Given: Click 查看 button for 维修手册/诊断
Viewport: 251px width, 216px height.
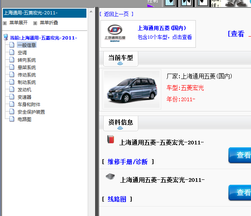Looking at the screenshot, I should coord(240,155).
